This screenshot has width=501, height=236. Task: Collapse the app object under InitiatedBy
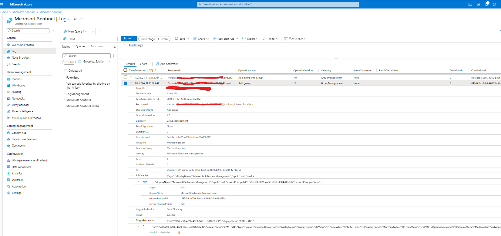click(x=139, y=181)
